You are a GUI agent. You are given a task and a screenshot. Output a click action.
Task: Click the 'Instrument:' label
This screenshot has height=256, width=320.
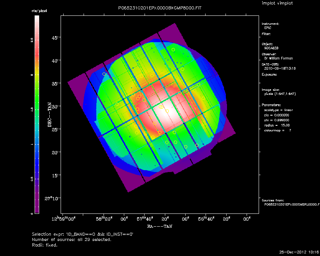(x=270, y=24)
